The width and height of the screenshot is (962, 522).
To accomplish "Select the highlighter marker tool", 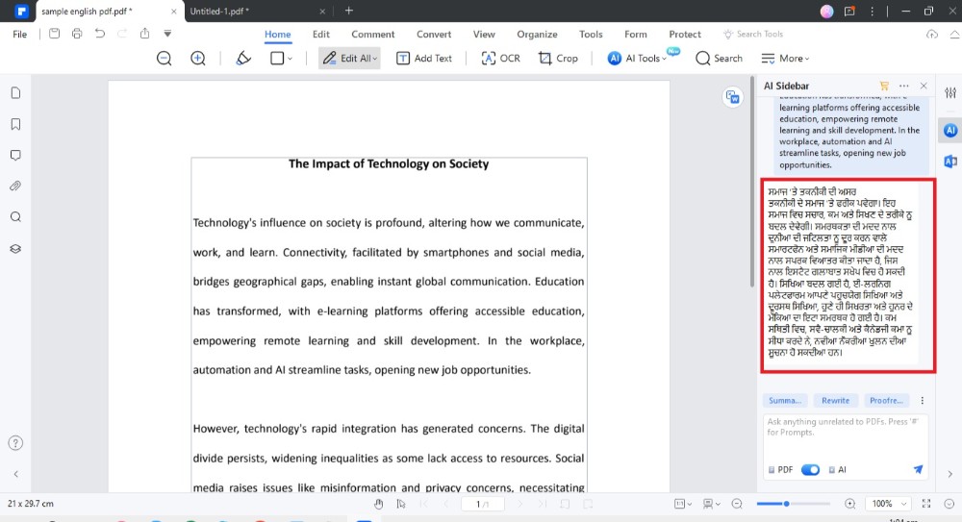I will pyautogui.click(x=243, y=59).
